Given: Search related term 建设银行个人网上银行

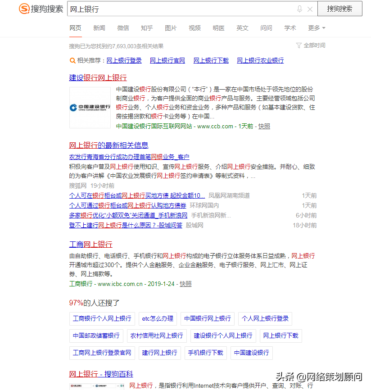Looking at the screenshot, I should point(223,336).
